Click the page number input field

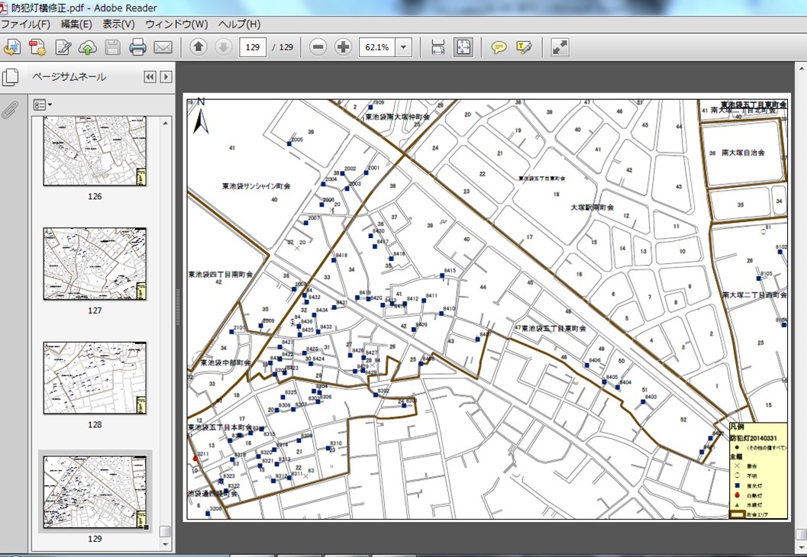point(253,47)
